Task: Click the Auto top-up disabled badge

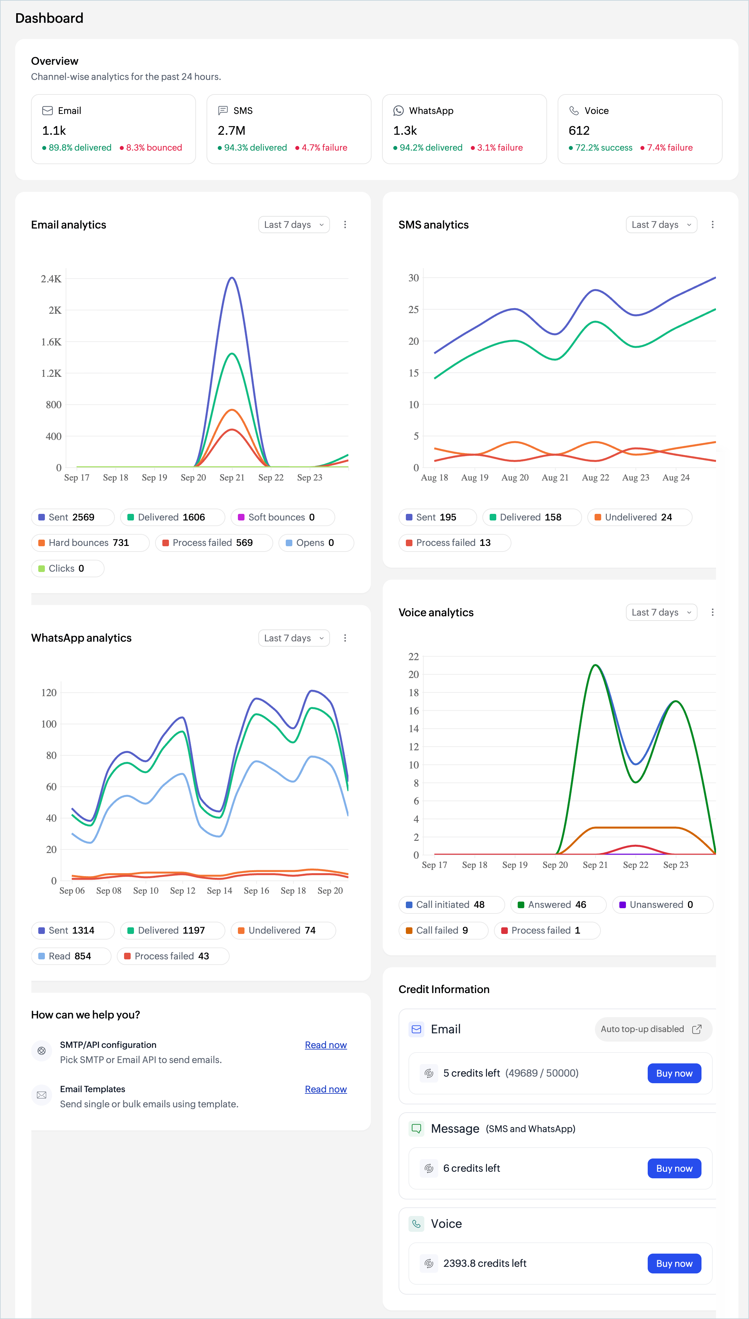Action: [653, 1029]
